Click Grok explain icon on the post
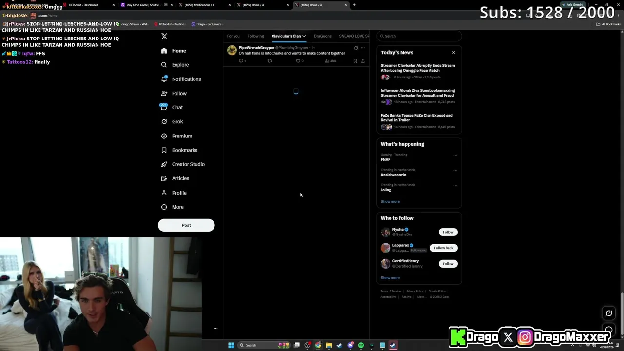 [x=356, y=48]
